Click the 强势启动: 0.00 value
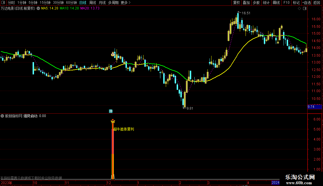The width and height of the screenshot is (323, 186). (x=35, y=116)
